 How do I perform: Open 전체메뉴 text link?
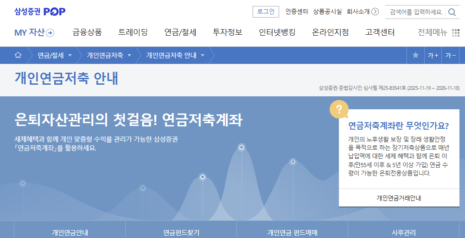(432, 32)
